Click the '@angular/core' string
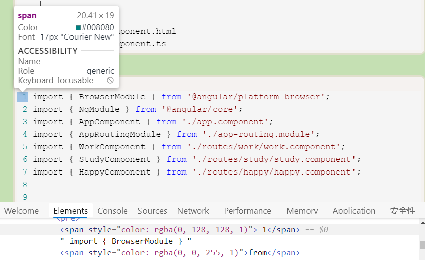The width and height of the screenshot is (425, 260). (199, 109)
